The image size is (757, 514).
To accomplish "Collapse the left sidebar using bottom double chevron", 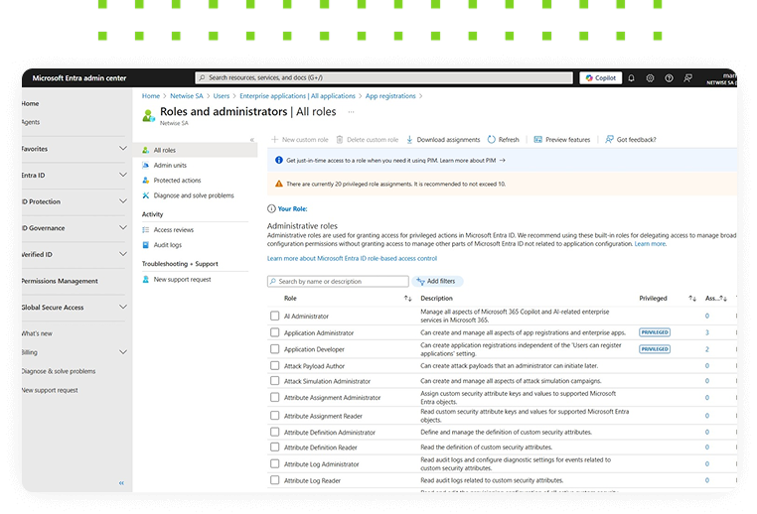I will (121, 482).
